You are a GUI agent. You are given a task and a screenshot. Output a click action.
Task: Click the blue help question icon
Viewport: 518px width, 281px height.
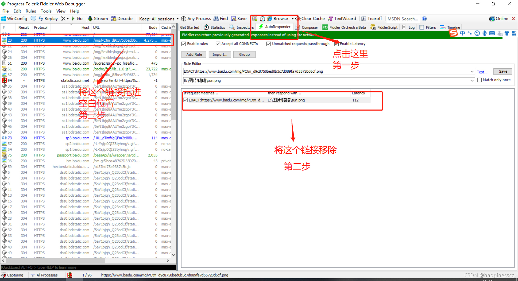(x=424, y=19)
